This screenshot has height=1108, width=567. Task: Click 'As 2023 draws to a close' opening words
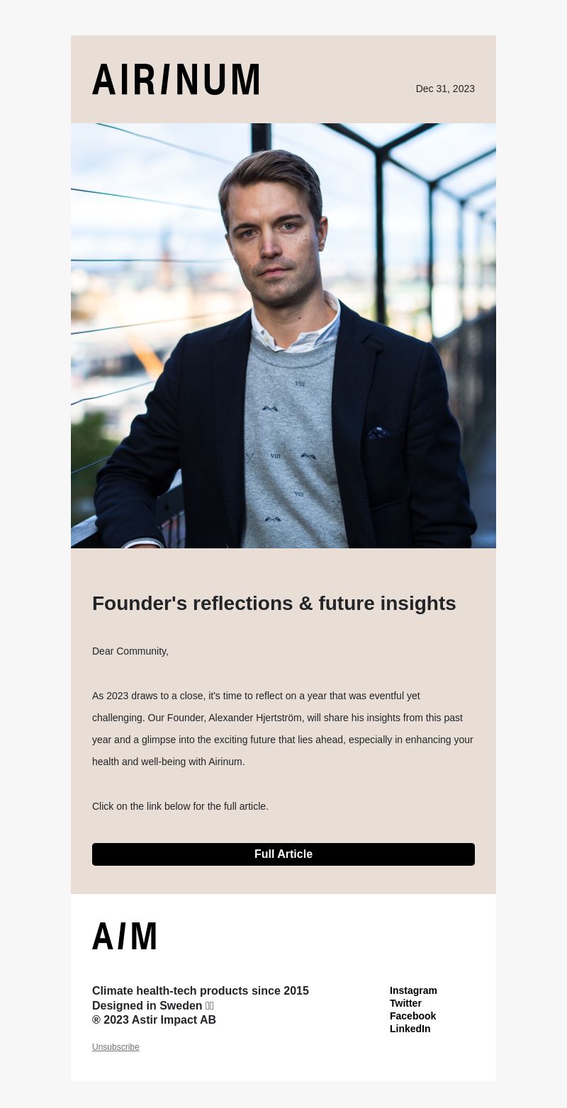148,696
